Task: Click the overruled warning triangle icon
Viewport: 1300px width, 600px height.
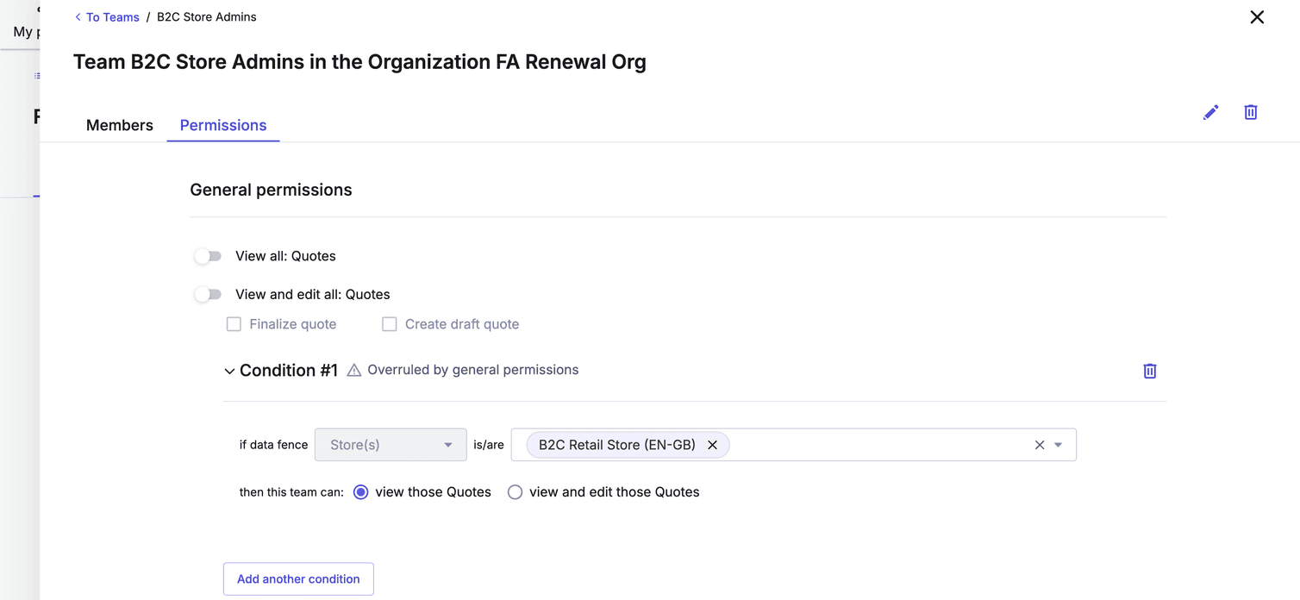Action: 353,371
